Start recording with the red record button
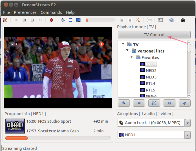Screen dimensions: 196x151 (x=51, y=20)
